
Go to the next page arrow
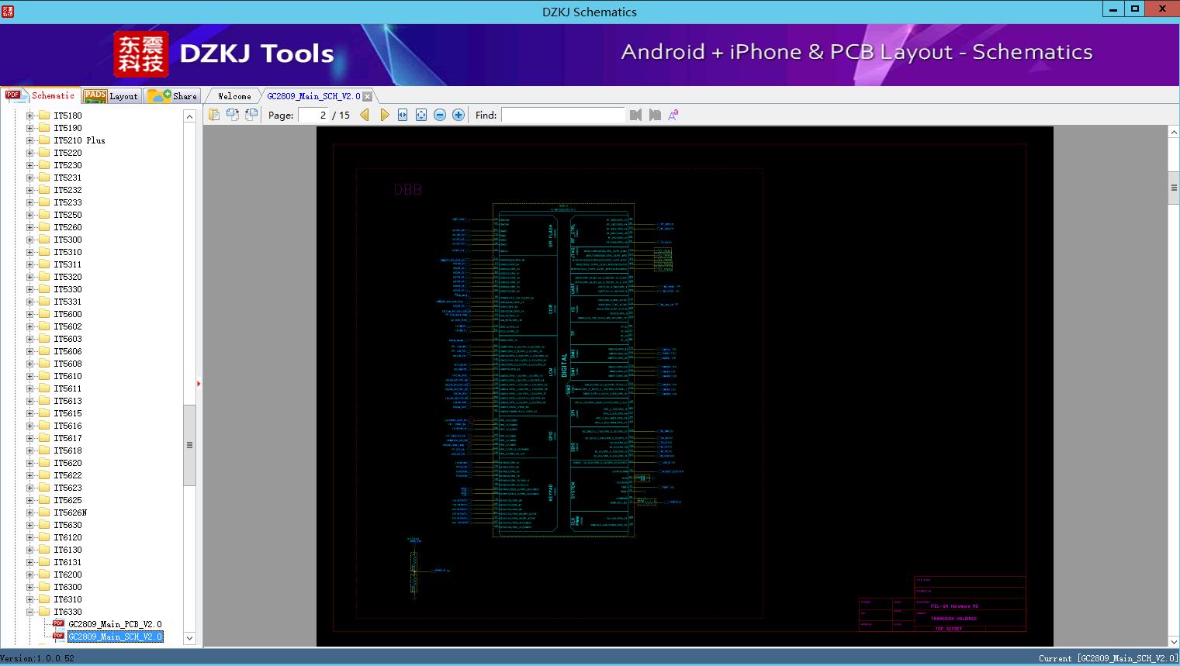click(x=384, y=115)
